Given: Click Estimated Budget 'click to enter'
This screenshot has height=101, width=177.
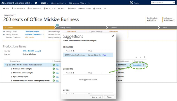Looking at the screenshot, I should [x=71, y=31].
